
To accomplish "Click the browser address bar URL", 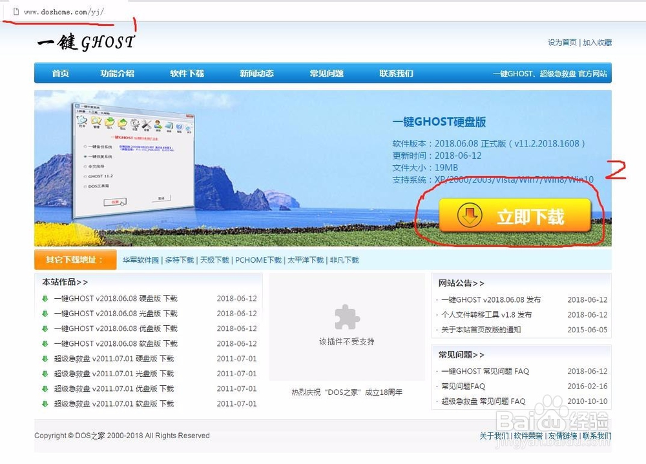I will (64, 12).
